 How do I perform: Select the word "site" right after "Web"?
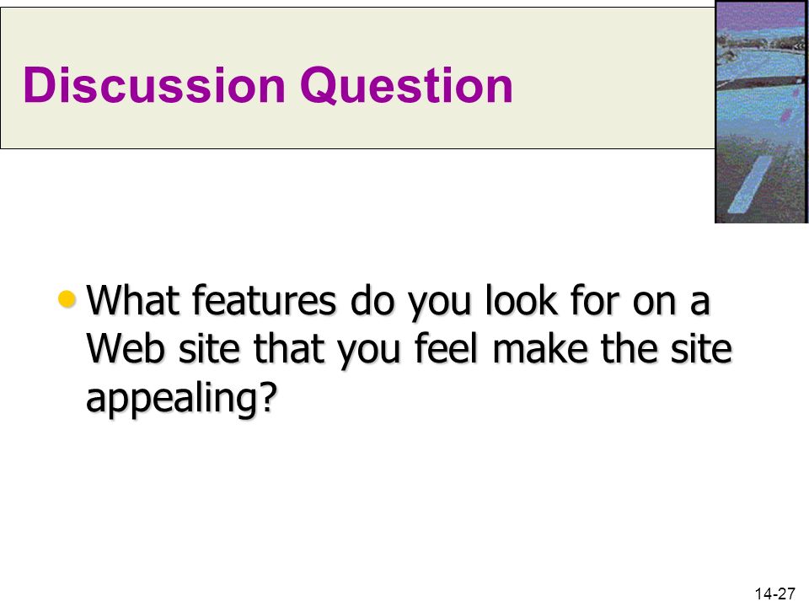[x=209, y=348]
